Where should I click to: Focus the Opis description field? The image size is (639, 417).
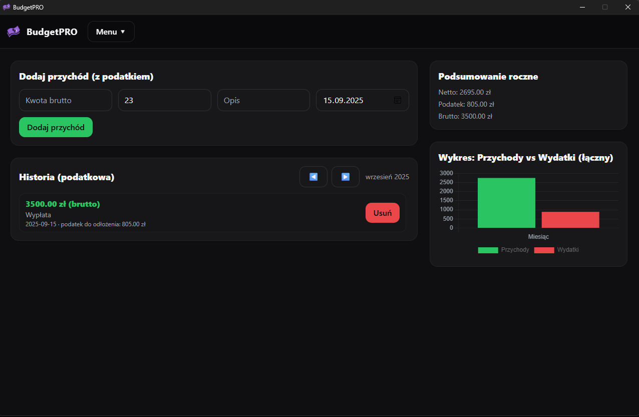(263, 100)
